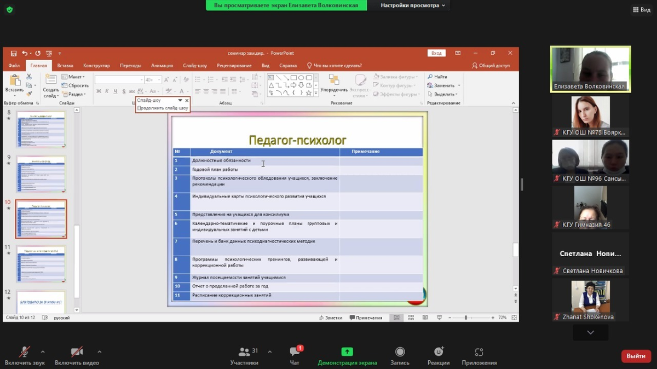
Task: Open the Участники list
Action: click(244, 353)
